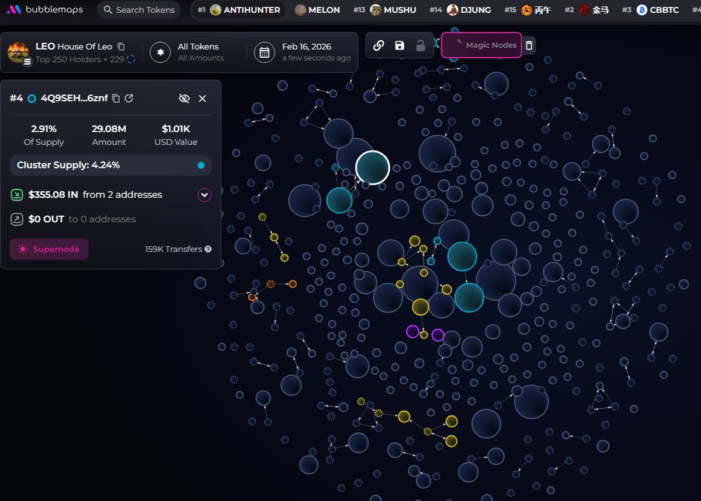Viewport: 701px width, 501px height.
Task: Click the outgoing transfers icon
Action: click(x=17, y=219)
